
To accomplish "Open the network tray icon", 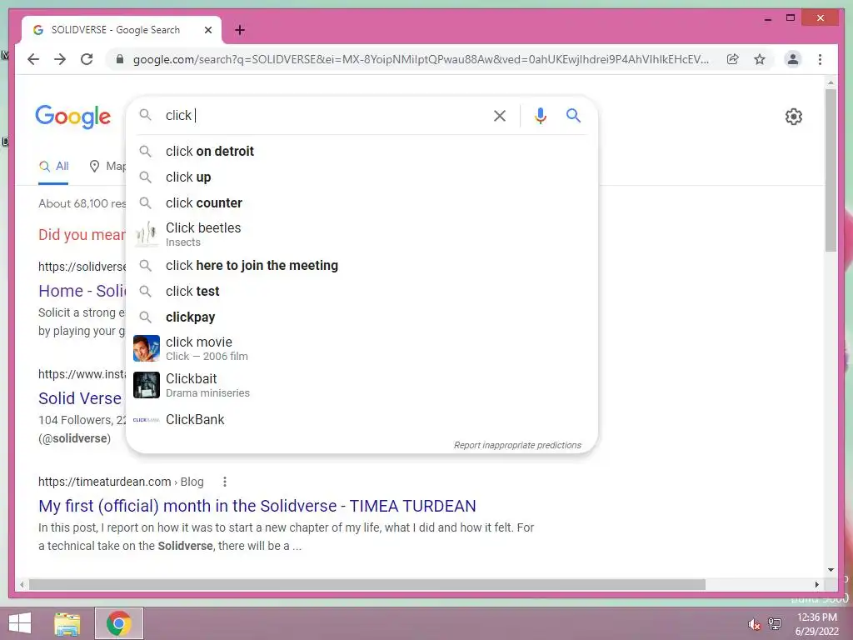I will (x=775, y=623).
